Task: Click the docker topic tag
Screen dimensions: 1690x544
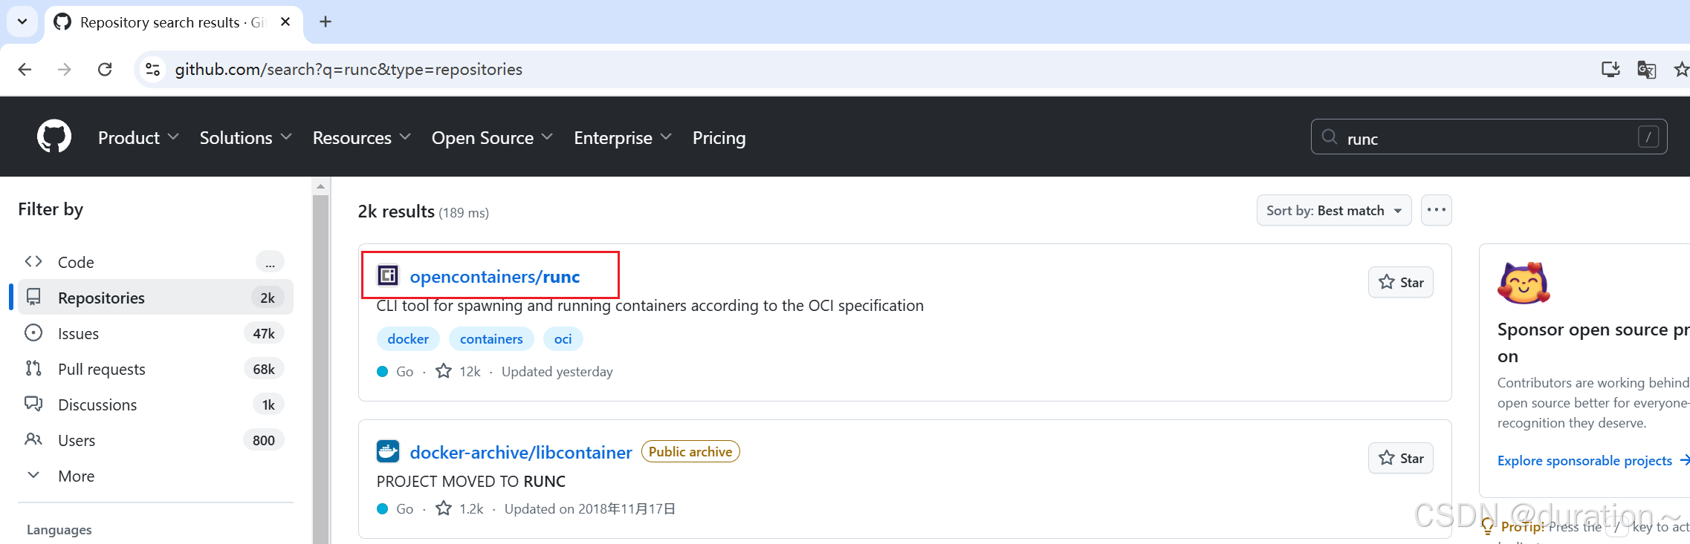Action: pyautogui.click(x=408, y=338)
